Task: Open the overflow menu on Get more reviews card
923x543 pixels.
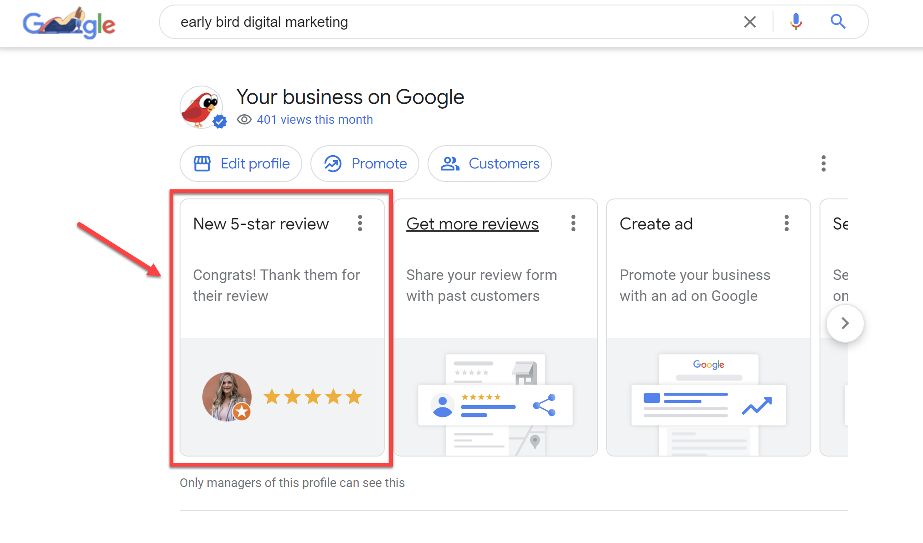Action: coord(573,223)
